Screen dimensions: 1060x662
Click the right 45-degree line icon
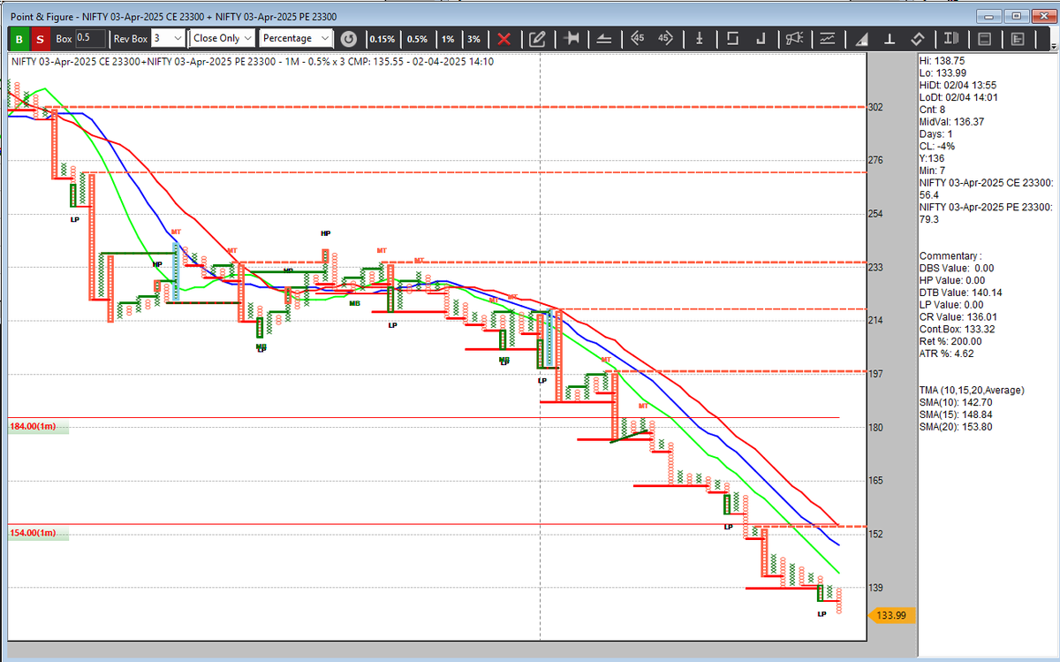pyautogui.click(x=665, y=39)
